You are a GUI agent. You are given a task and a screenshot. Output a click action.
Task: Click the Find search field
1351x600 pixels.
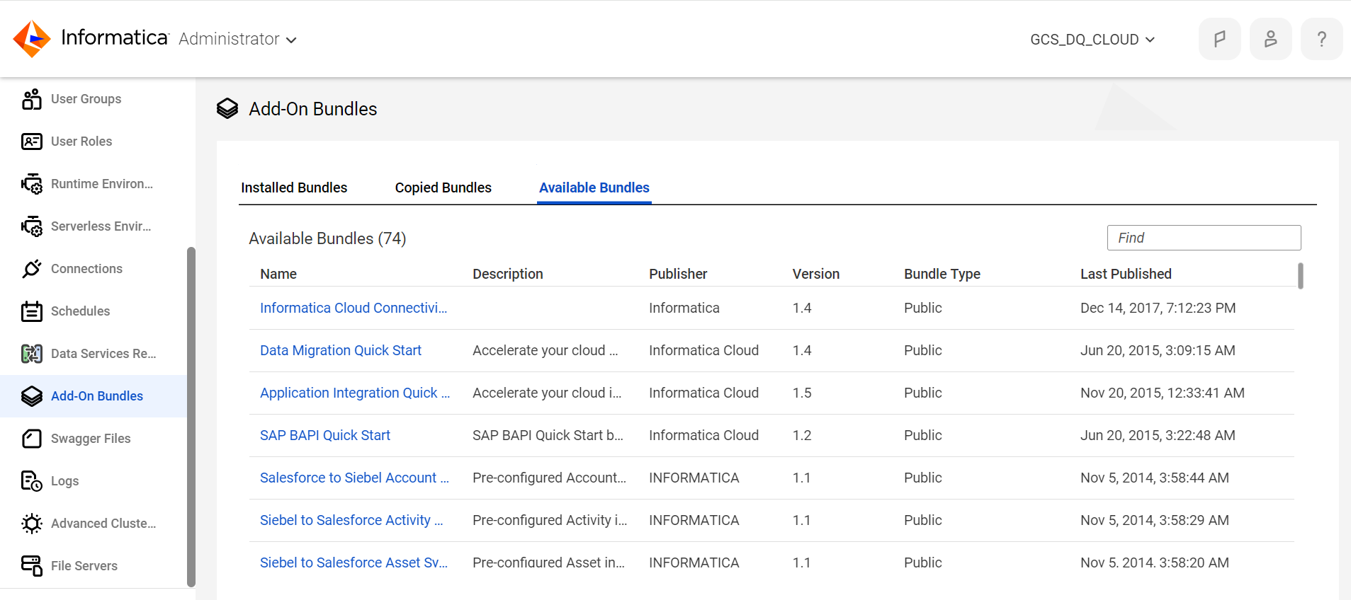1204,238
